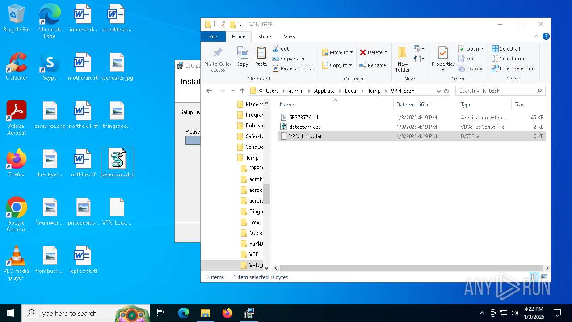Open recent locations dropdown arrow
The height and width of the screenshot is (322, 572).
[233, 91]
